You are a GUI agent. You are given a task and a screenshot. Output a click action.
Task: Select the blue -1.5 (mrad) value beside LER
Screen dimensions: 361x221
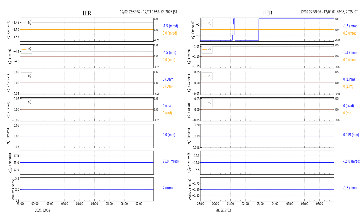pyautogui.click(x=170, y=26)
